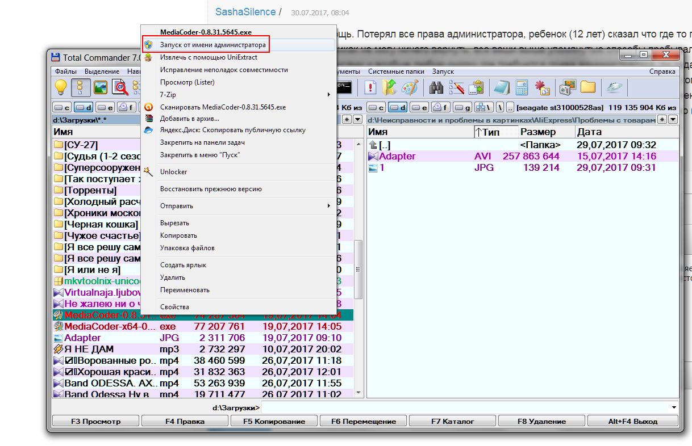This screenshot has width=692, height=446.
Task: Click the multi-rename pencil icon
Action: click(x=456, y=87)
